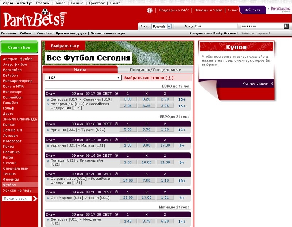Select odds 5.00 for Армения win

[x=128, y=130]
